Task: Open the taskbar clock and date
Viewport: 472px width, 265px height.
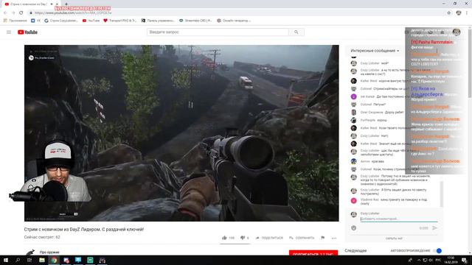Action: click(x=451, y=260)
